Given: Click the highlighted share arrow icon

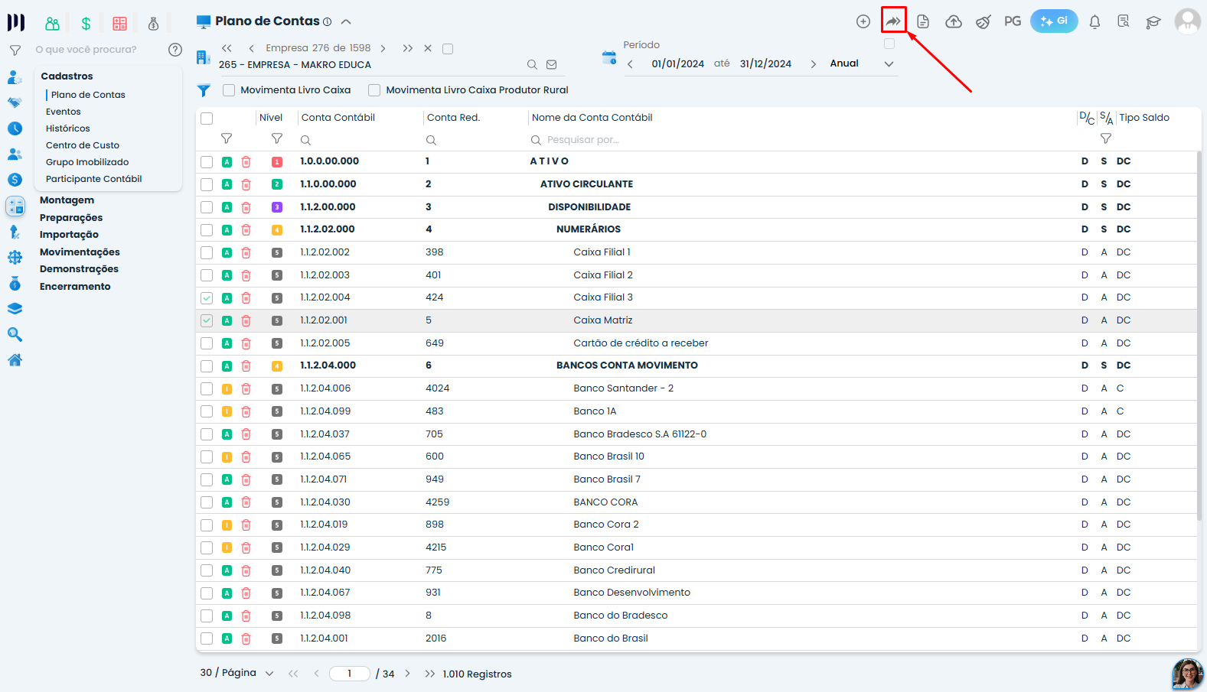Looking at the screenshot, I should coord(893,21).
